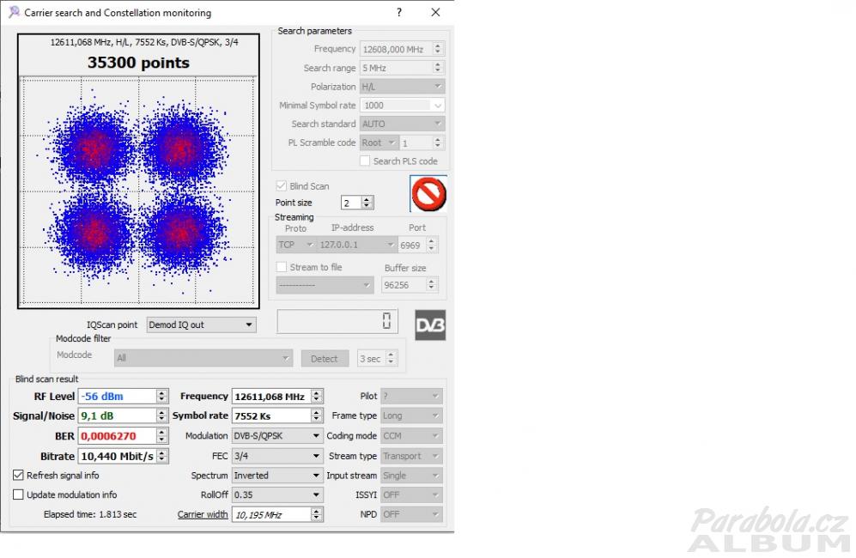The width and height of the screenshot is (856, 558).
Task: Open the Streaming Proto TCP dropdown
Action: click(x=295, y=245)
